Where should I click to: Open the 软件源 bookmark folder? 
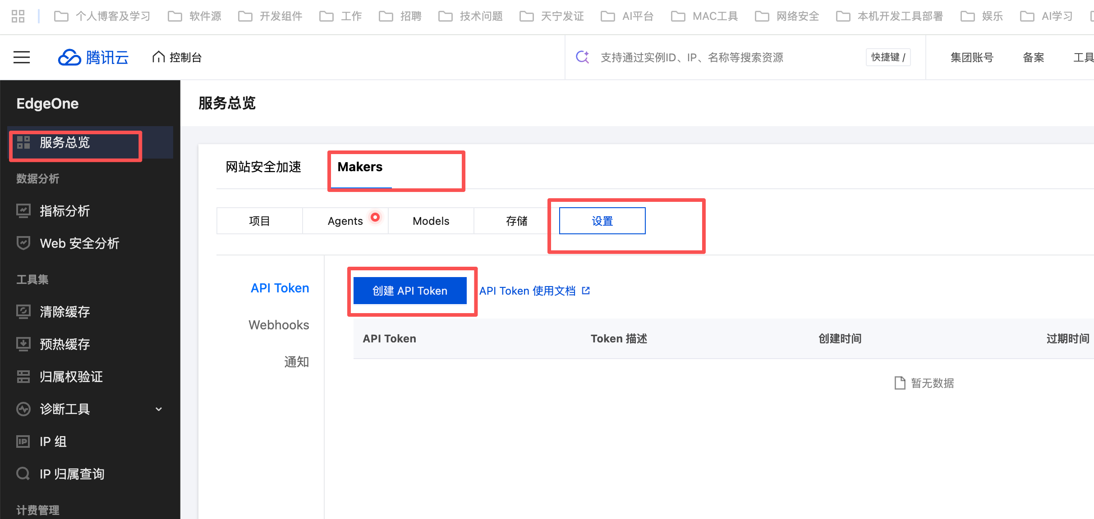195,16
